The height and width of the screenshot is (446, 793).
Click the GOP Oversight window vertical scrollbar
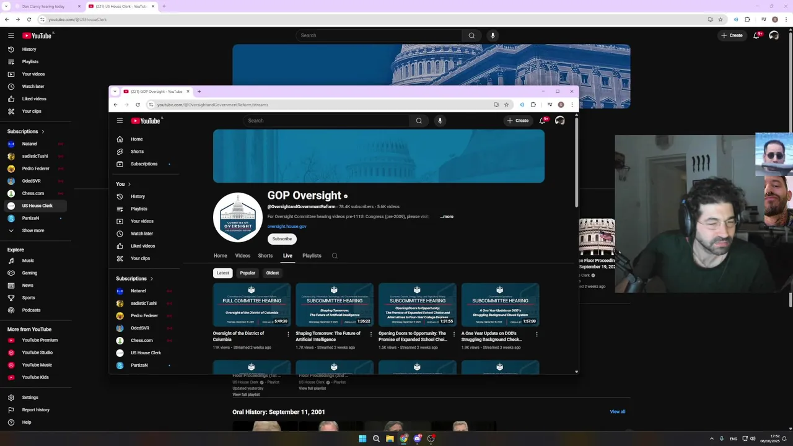(577, 162)
